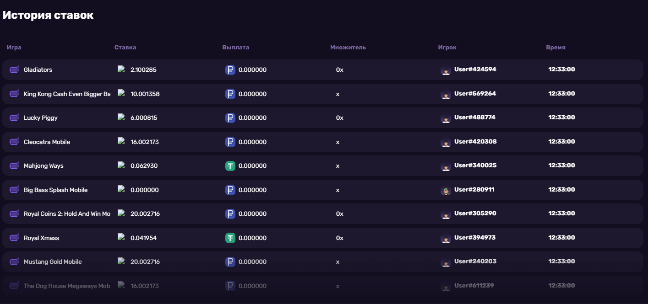Click the slot icon beside Cleocatra Mobile
This screenshot has height=304, width=648.
point(15,142)
